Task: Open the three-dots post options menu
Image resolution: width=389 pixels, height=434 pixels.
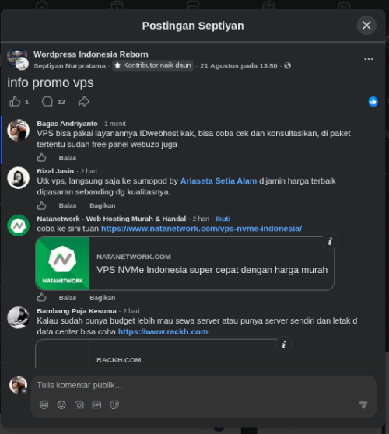Action: [x=369, y=59]
